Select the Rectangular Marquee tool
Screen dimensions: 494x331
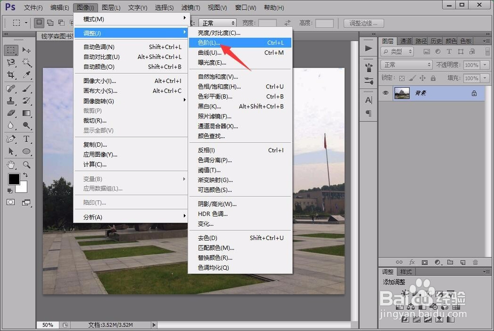[x=11, y=50]
